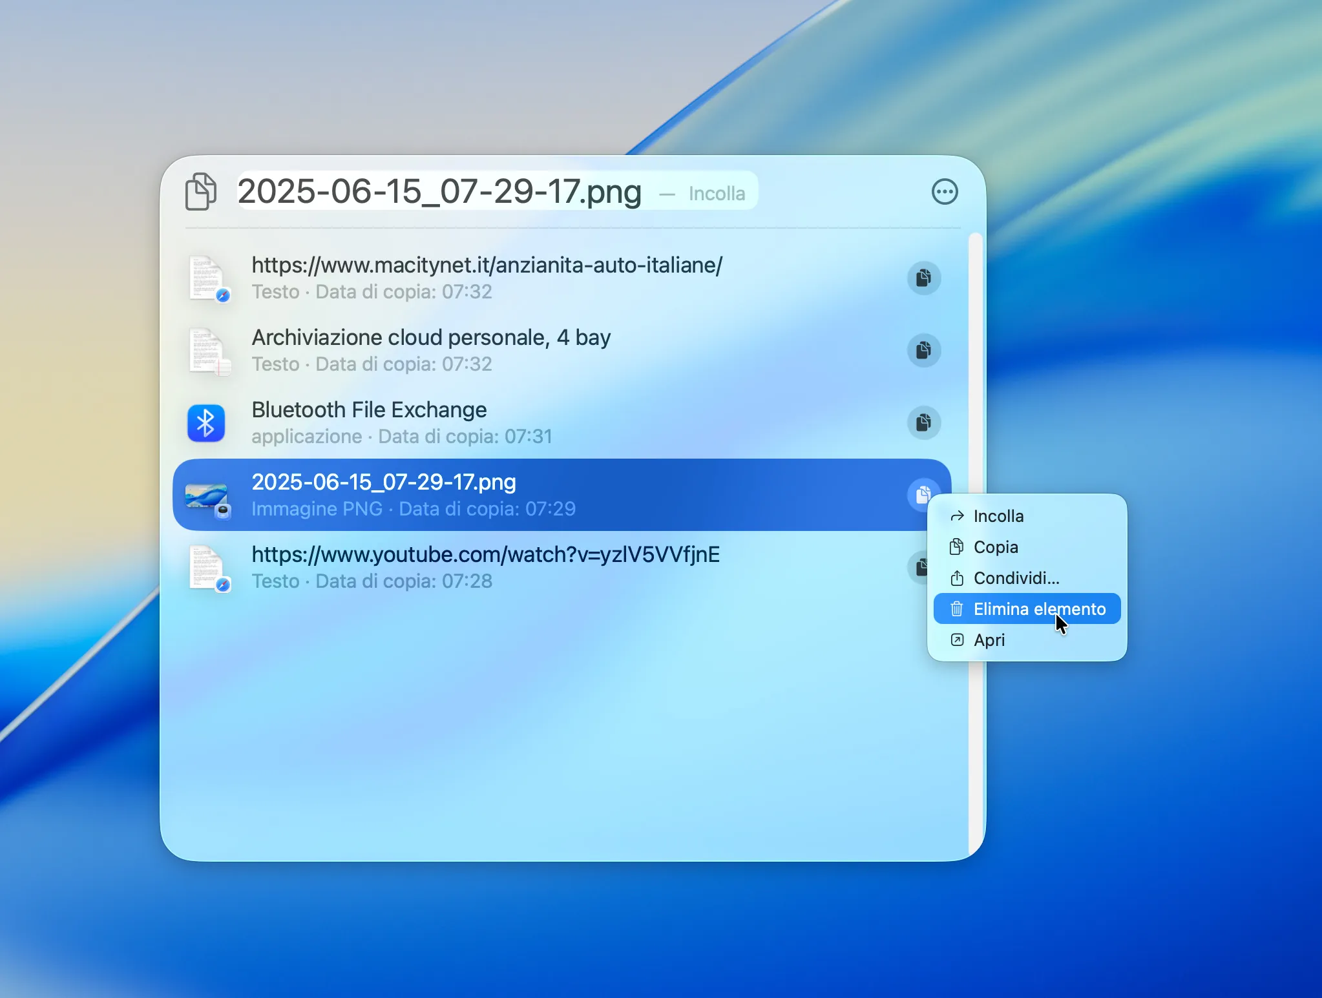Copy button for the macitynet.it URL entry
This screenshot has height=998, width=1322.
point(923,278)
